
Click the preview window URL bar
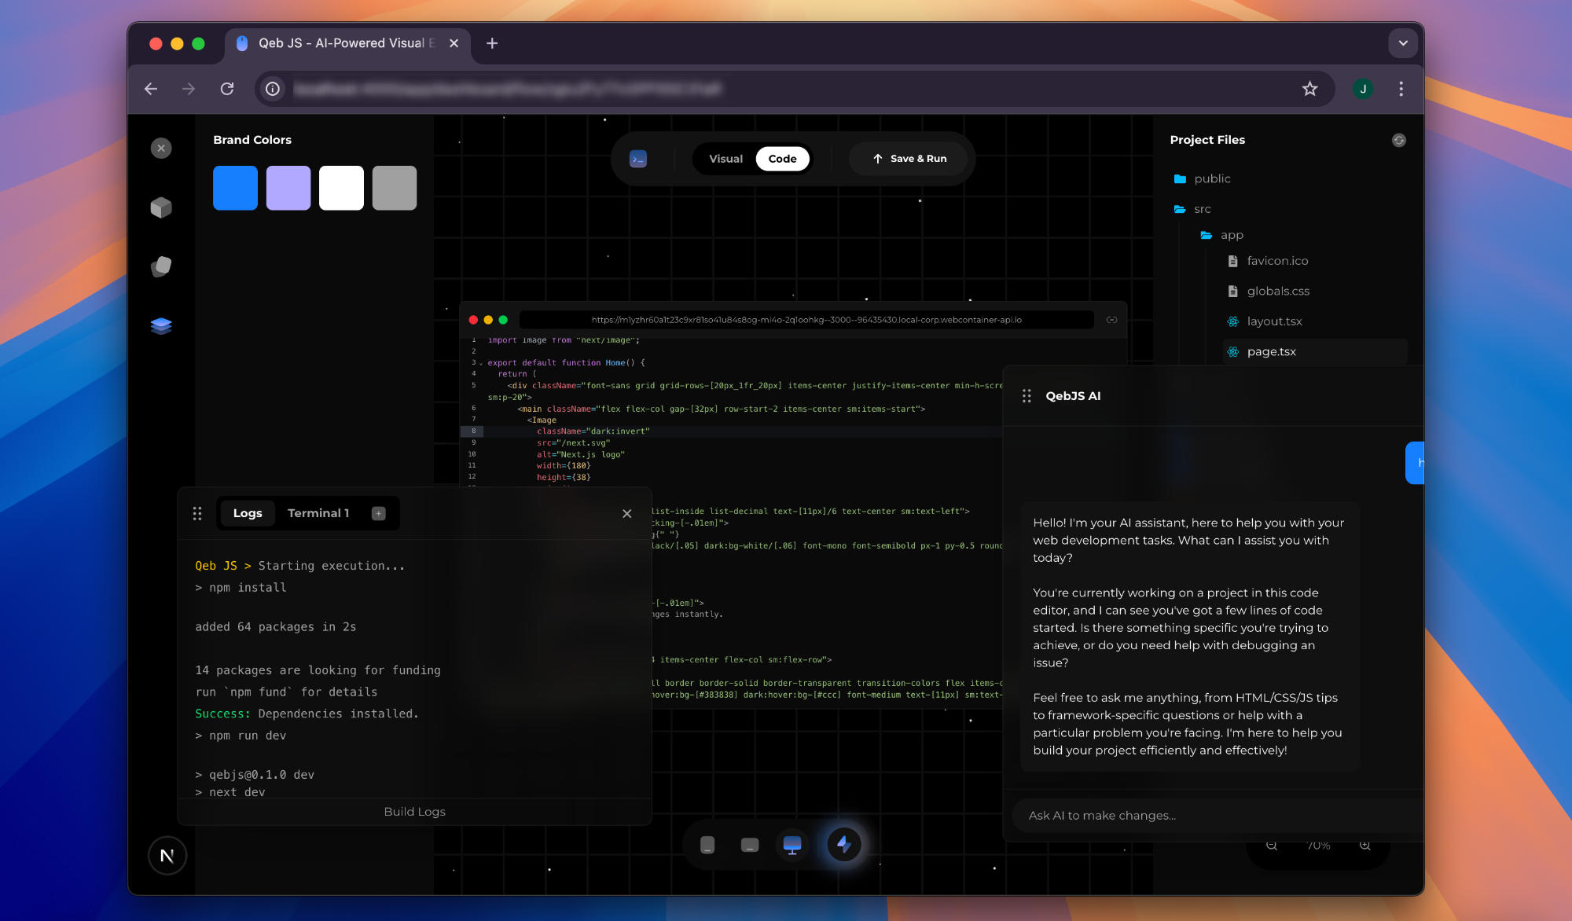806,320
